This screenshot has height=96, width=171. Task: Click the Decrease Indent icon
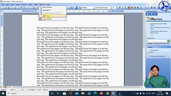151,8
